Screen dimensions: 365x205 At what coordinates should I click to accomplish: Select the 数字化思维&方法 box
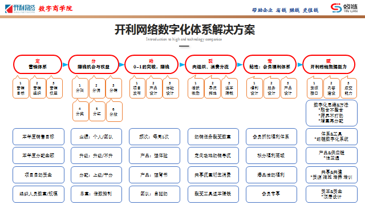coord(331,113)
